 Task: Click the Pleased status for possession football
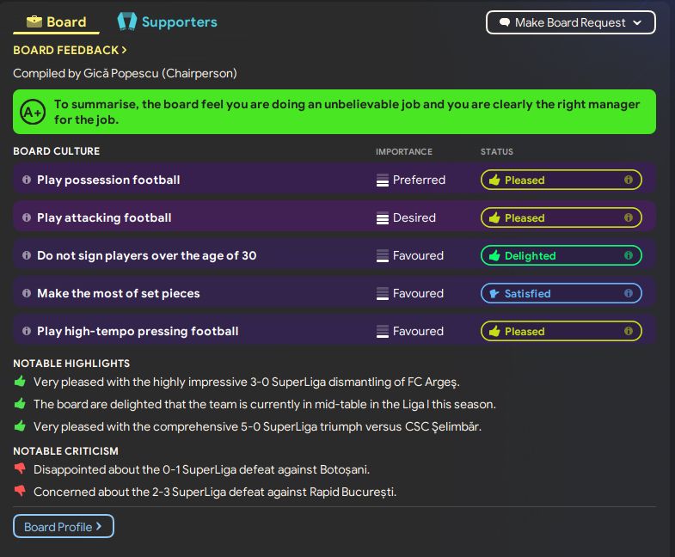(561, 180)
